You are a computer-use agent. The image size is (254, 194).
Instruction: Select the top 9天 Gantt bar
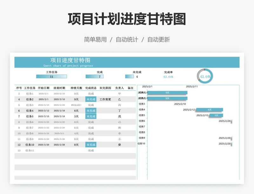(x=167, y=92)
